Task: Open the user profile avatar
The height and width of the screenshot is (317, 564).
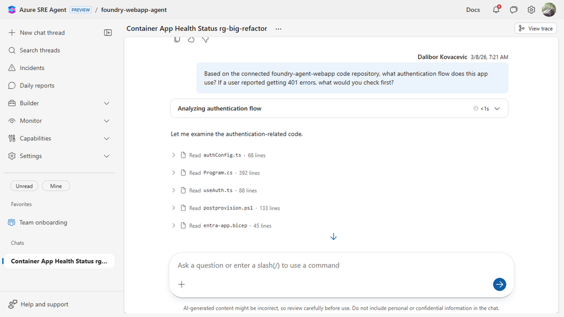Action: pyautogui.click(x=549, y=10)
